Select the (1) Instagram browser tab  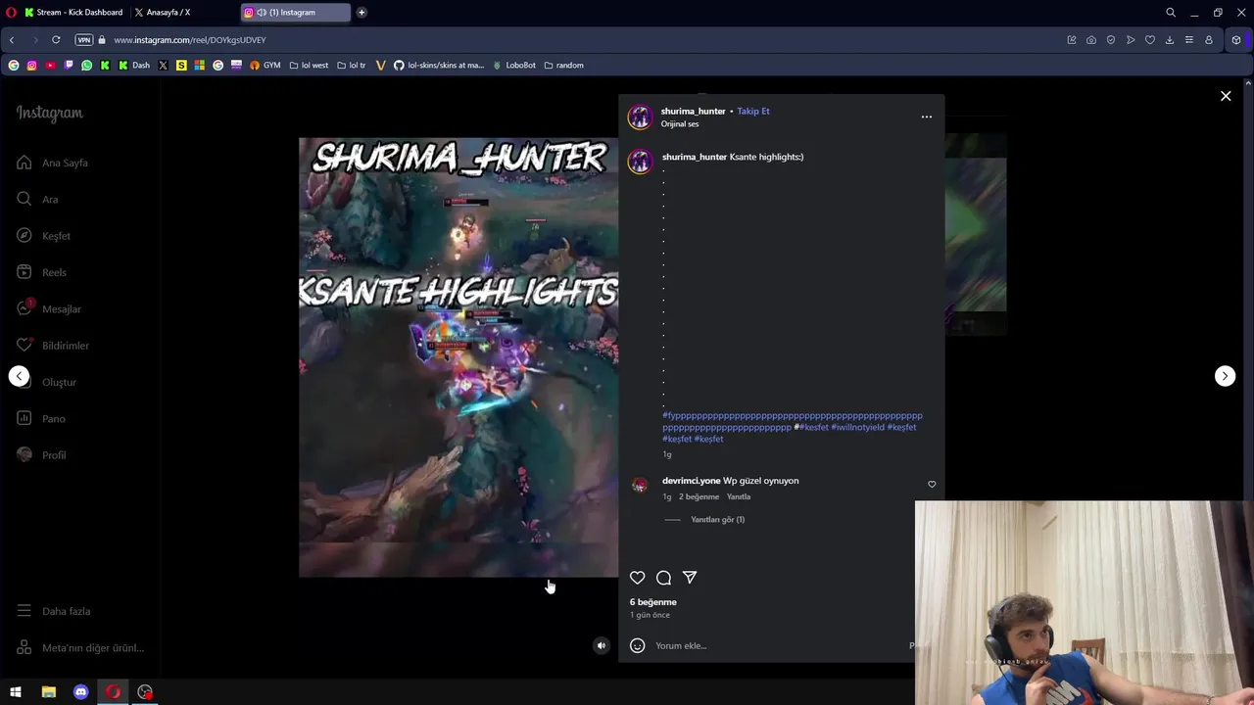click(x=296, y=13)
